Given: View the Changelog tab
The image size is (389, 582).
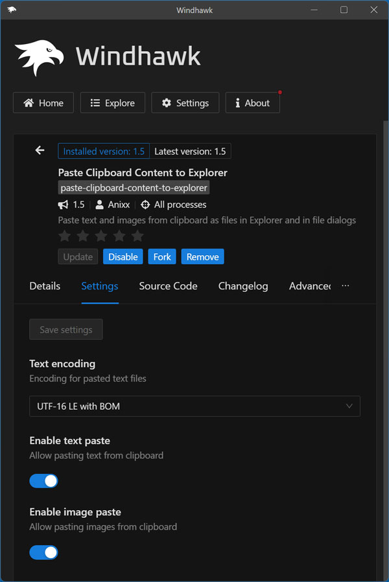Looking at the screenshot, I should [243, 286].
